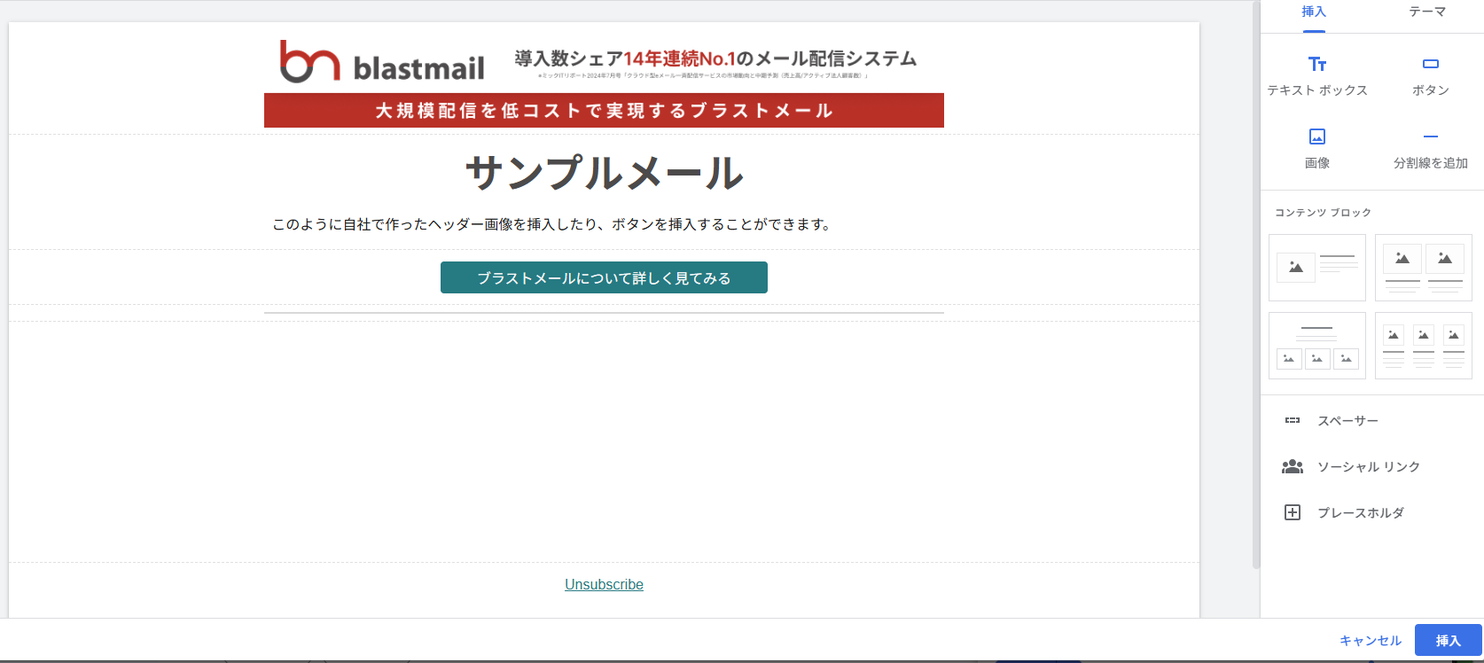Insert a テキスト ボックス element
The image size is (1484, 663).
(1317, 75)
